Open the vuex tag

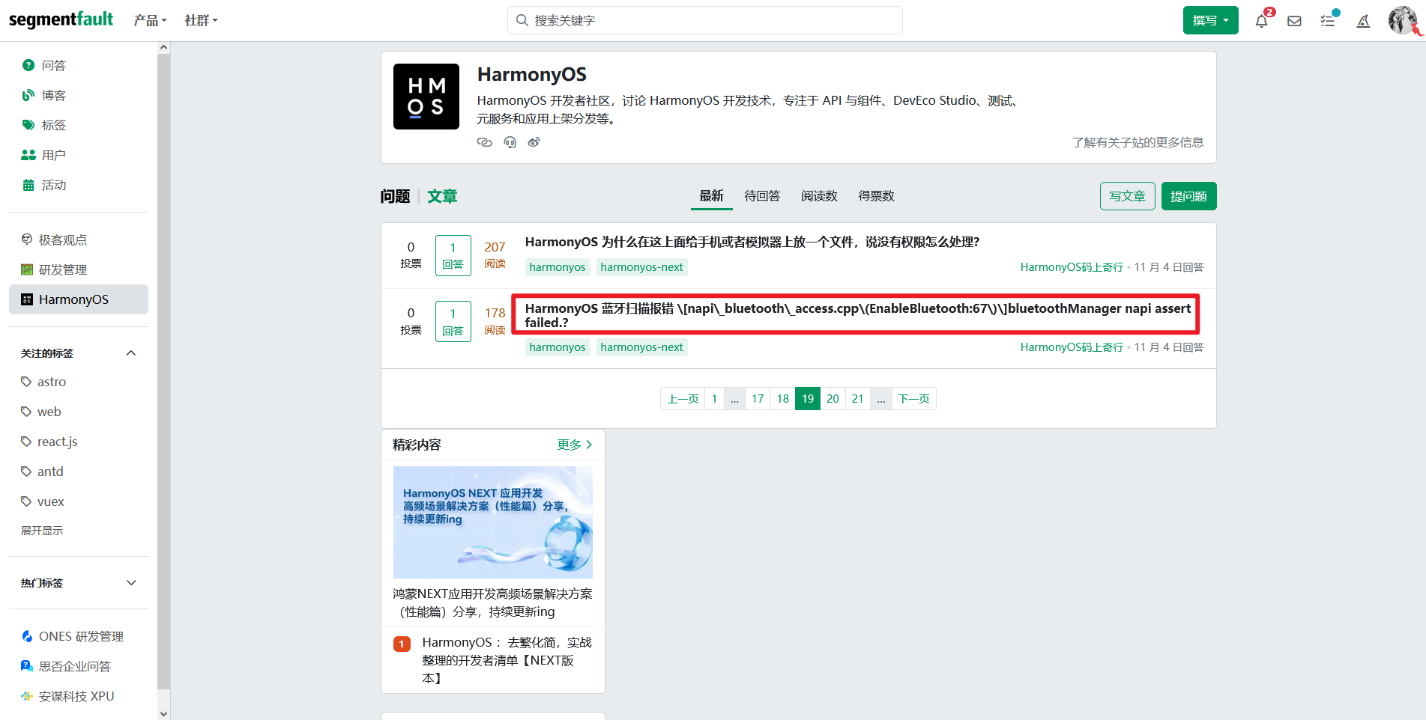[50, 501]
